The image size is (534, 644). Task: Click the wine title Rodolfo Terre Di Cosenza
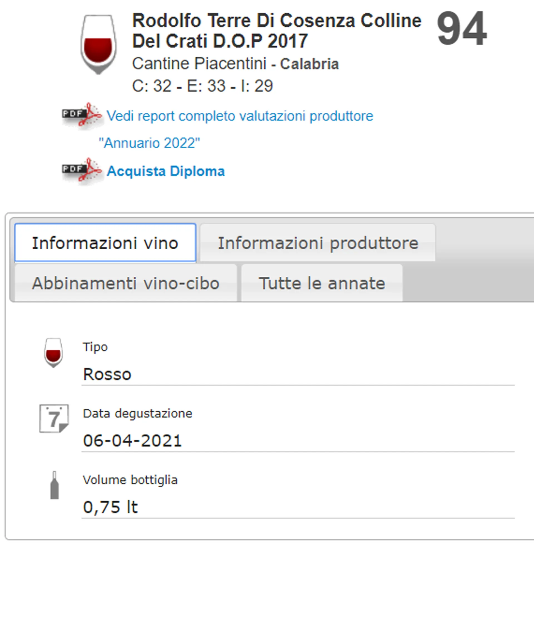(276, 31)
